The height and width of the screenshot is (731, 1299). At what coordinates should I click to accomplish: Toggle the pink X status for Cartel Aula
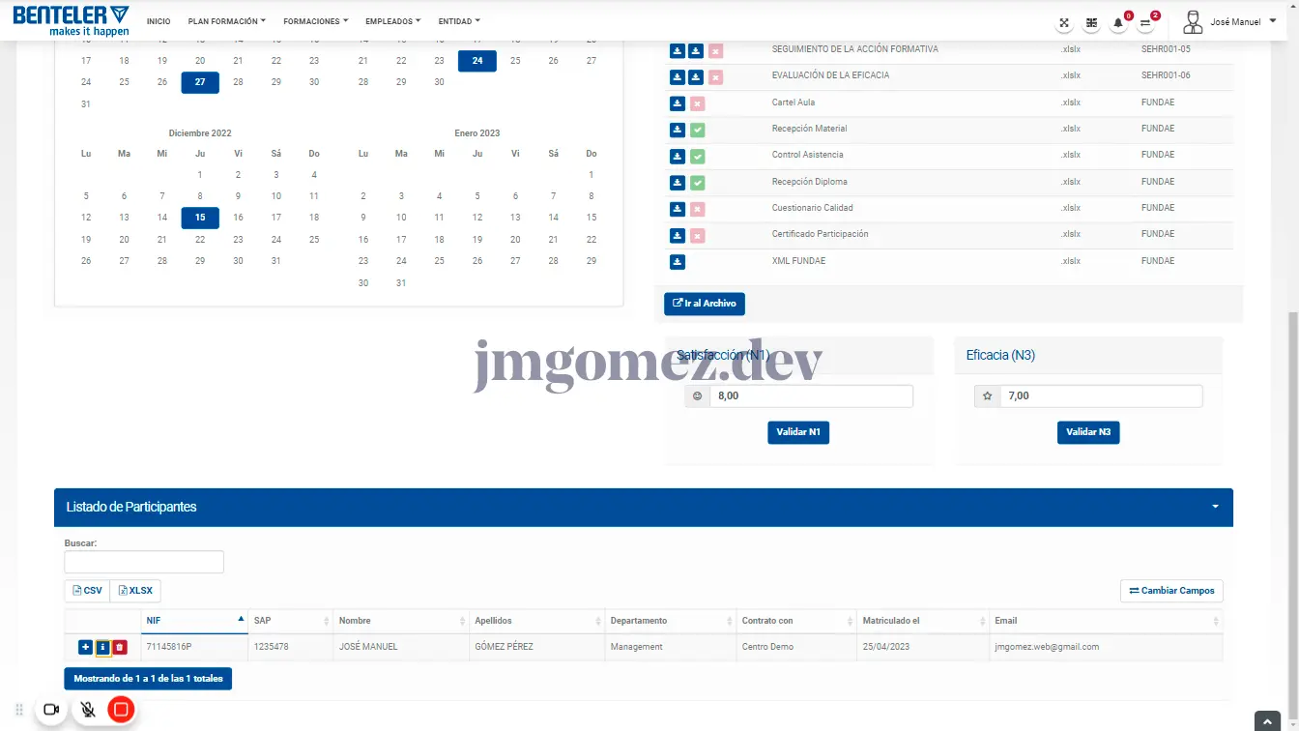(697, 103)
